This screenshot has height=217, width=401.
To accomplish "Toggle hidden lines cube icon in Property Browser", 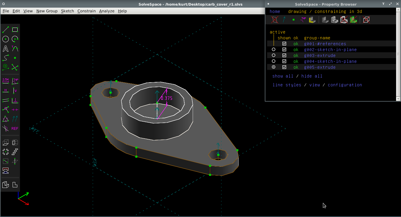I will (x=366, y=20).
